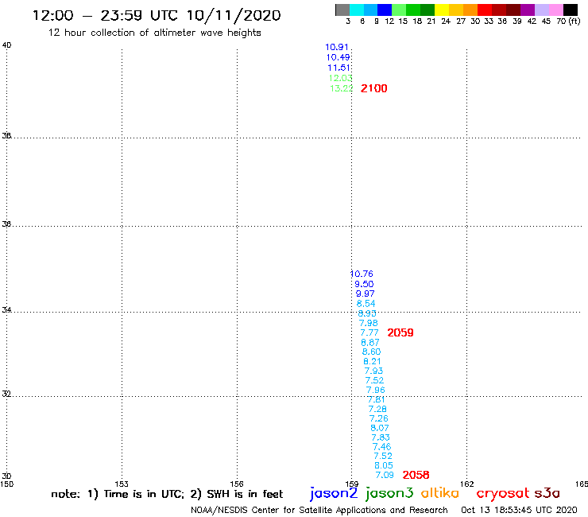
Task: Click the 10.76 wave height reading
Action: (362, 274)
